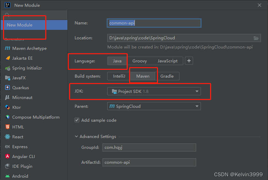Click the Jakarta EE icon
The width and height of the screenshot is (268, 180).
click(x=8, y=58)
